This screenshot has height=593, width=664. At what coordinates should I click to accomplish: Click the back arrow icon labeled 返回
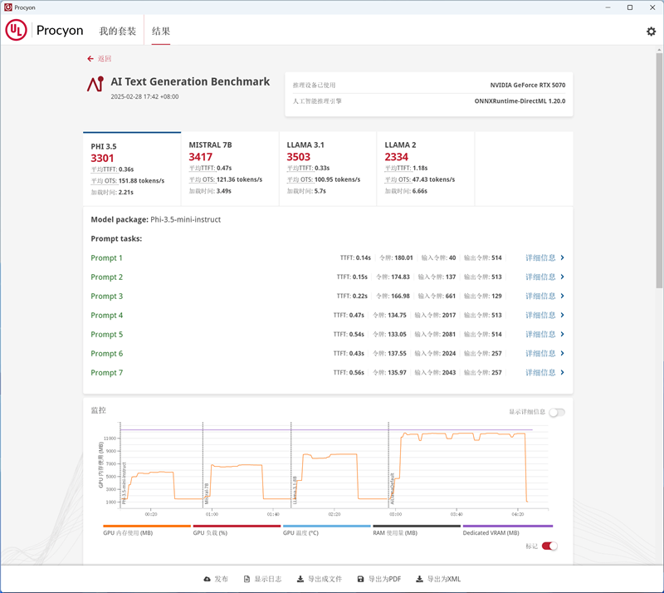(x=90, y=59)
